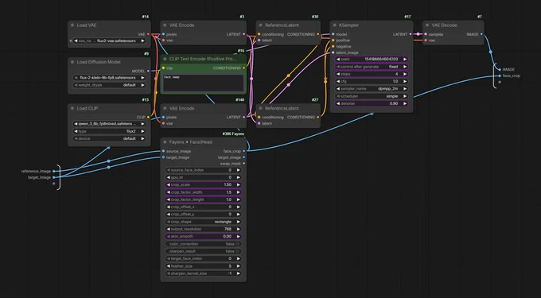Click the MODEL output port of Load Diffusion Model

pyautogui.click(x=148, y=71)
